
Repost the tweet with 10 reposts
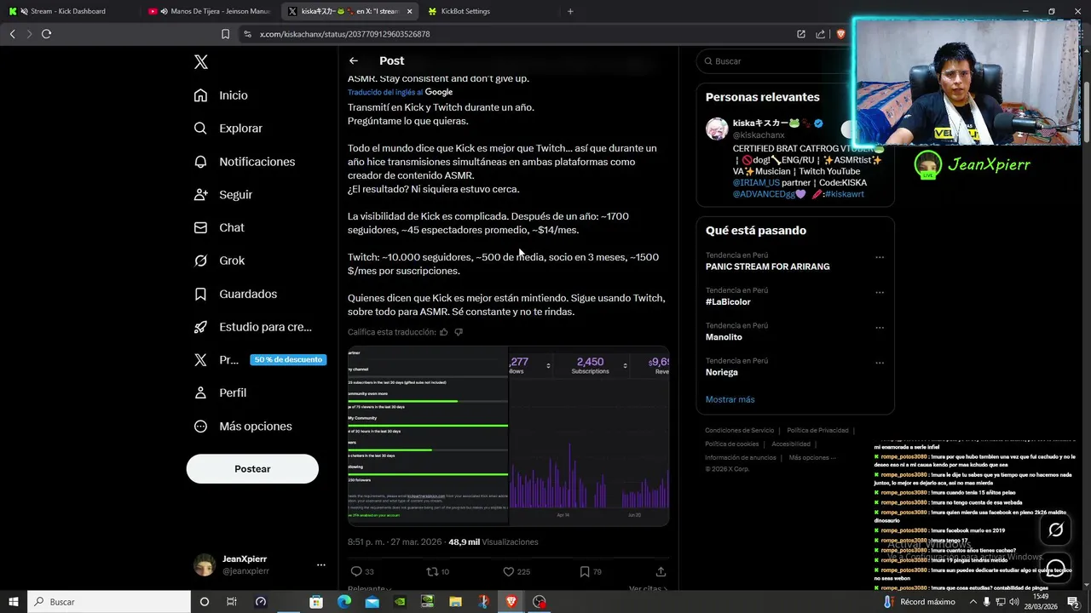[x=437, y=571]
